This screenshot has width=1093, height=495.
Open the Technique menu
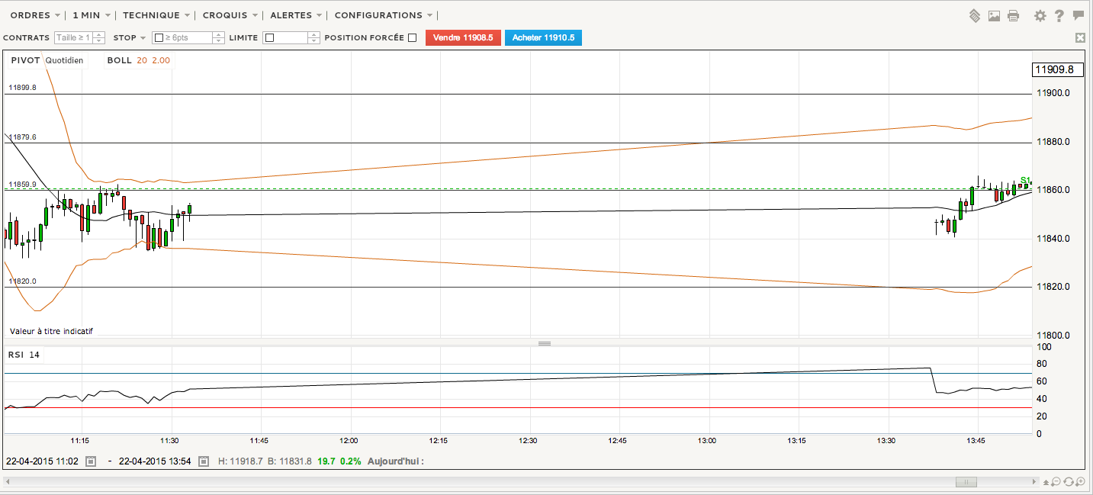click(156, 15)
